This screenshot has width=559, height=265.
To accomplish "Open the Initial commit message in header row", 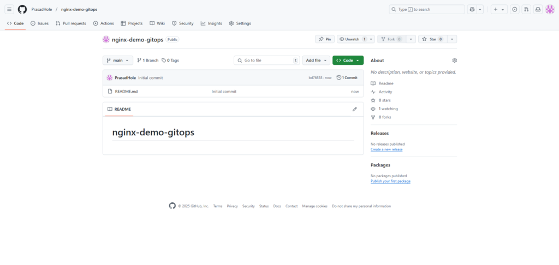I will click(151, 77).
